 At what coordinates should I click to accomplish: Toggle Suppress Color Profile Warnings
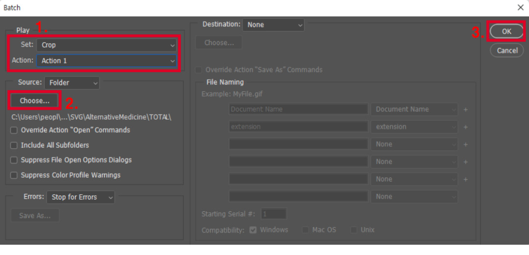coord(14,175)
